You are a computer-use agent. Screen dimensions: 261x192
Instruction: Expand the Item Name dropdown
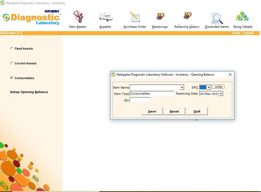click(x=182, y=87)
